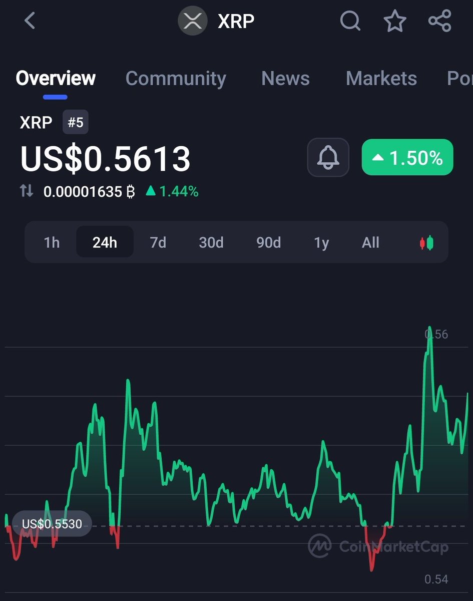Toggle the 1h chart timeframe

click(52, 242)
